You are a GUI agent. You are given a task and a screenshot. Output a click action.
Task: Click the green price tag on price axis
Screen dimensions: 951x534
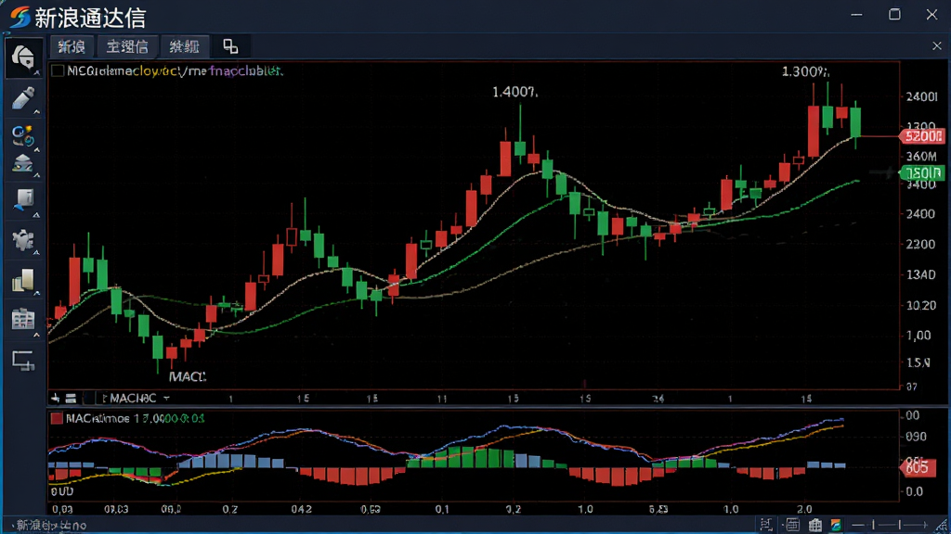tap(922, 172)
